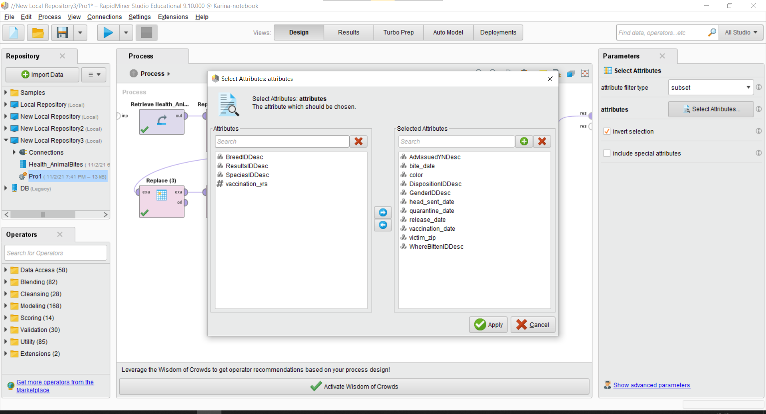Viewport: 766px width, 414px height.
Task: Click the blue panels icon above canvas
Action: pos(571,74)
